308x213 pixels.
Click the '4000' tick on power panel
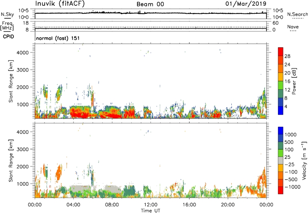pyautogui.click(x=23, y=53)
